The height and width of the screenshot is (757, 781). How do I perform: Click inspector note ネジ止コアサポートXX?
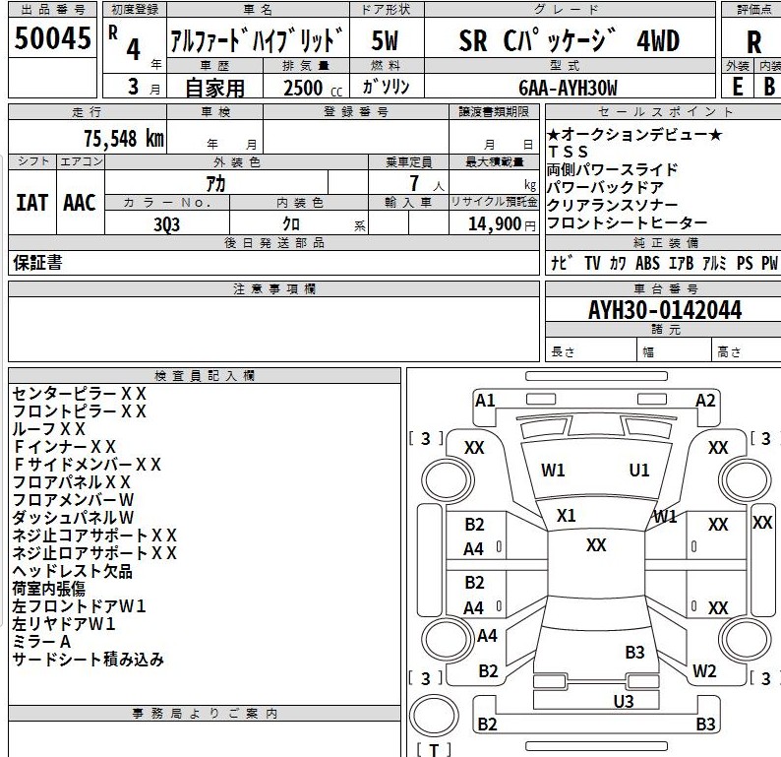(94, 536)
